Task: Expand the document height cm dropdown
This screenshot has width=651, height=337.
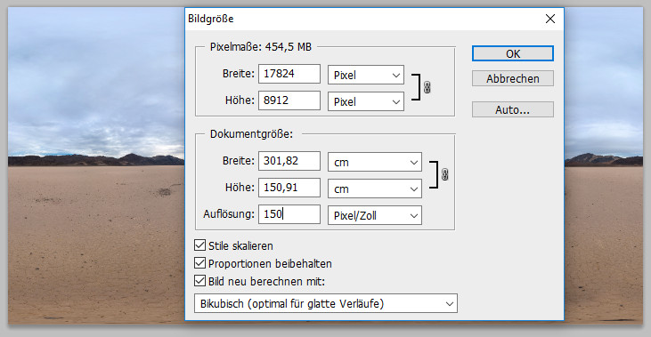Action: (375, 189)
